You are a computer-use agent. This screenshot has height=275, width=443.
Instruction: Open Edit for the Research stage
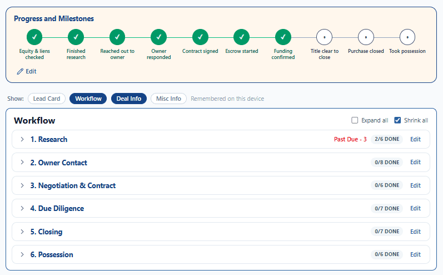pos(415,139)
